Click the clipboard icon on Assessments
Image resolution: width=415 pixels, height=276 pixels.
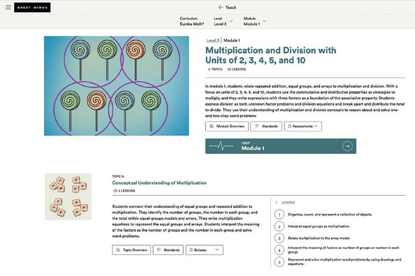click(289, 127)
